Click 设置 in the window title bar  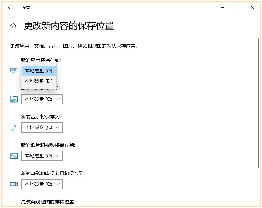point(26,7)
